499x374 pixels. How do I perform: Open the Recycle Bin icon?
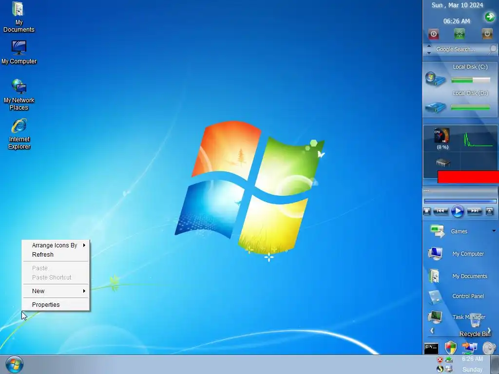point(475,324)
